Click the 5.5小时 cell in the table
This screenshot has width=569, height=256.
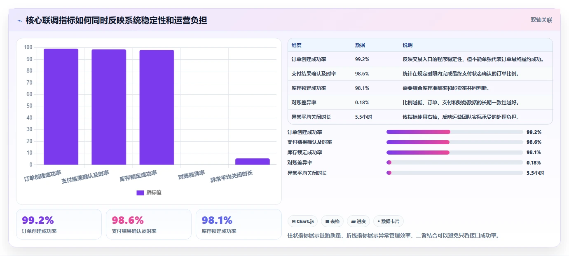[x=363, y=117]
